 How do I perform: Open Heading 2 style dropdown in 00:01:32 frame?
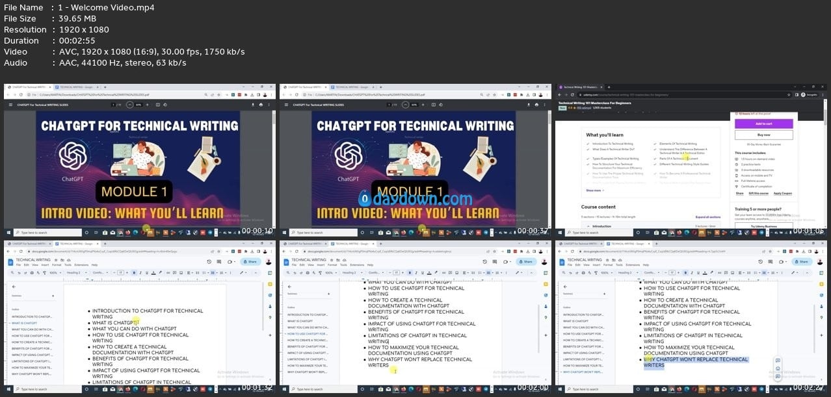point(77,273)
